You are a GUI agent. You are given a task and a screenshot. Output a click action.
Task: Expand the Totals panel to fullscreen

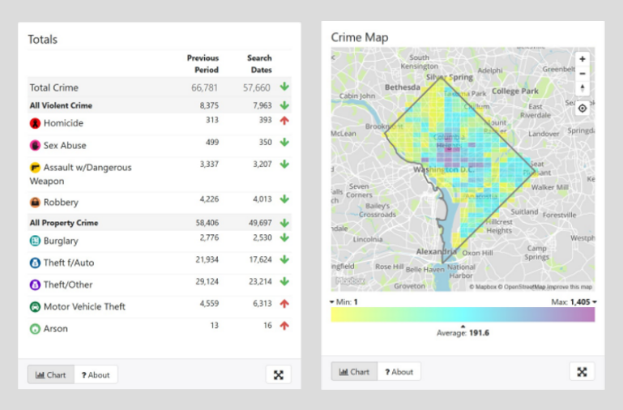[x=278, y=374]
